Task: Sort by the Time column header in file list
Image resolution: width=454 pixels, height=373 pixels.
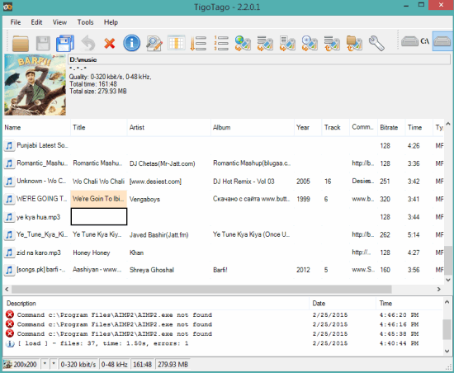Action: coord(419,127)
